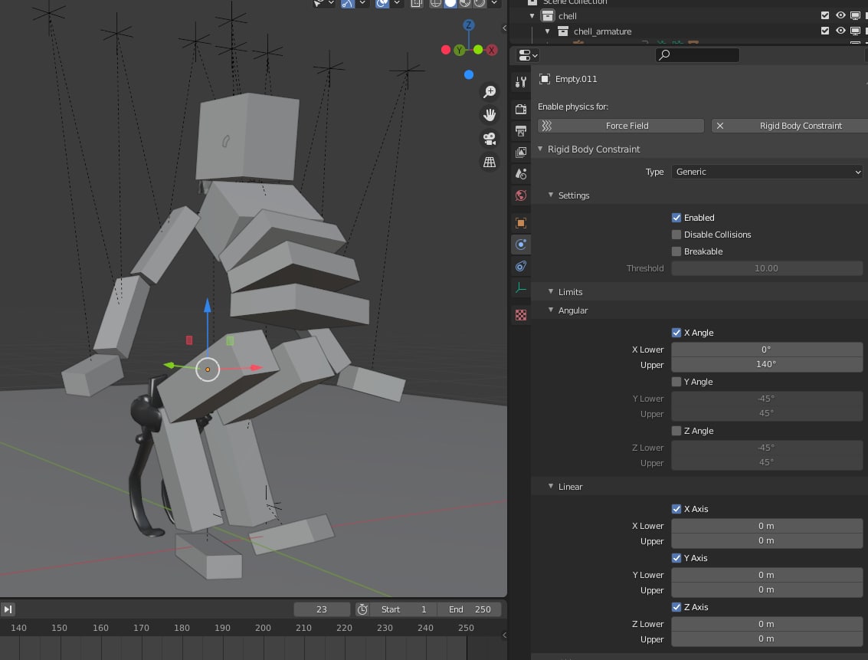The width and height of the screenshot is (868, 660).
Task: Enable the Breakable checkbox
Action: tap(676, 251)
